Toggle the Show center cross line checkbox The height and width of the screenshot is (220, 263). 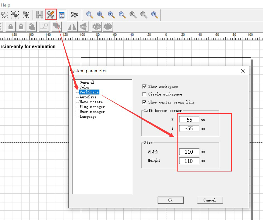[144, 102]
